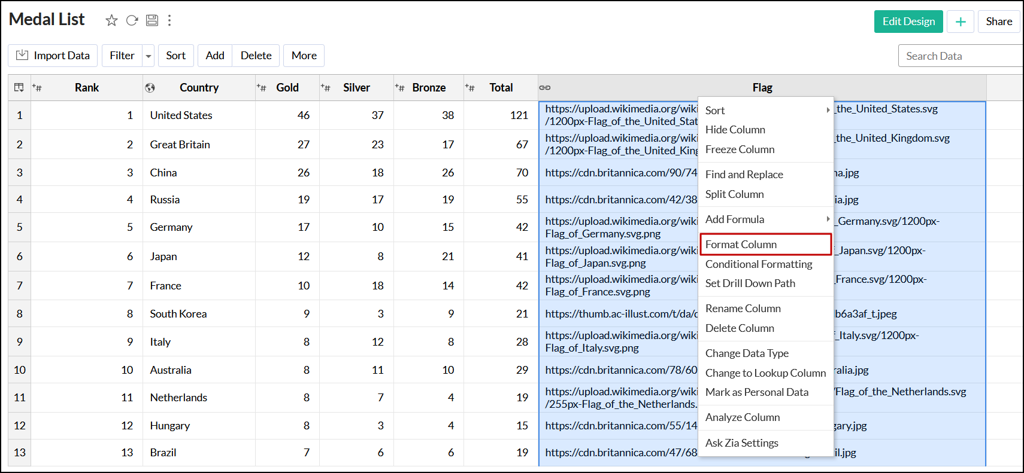Screen dimensions: 1024x473
Task: Expand the Add Formula submenu
Action: point(766,219)
